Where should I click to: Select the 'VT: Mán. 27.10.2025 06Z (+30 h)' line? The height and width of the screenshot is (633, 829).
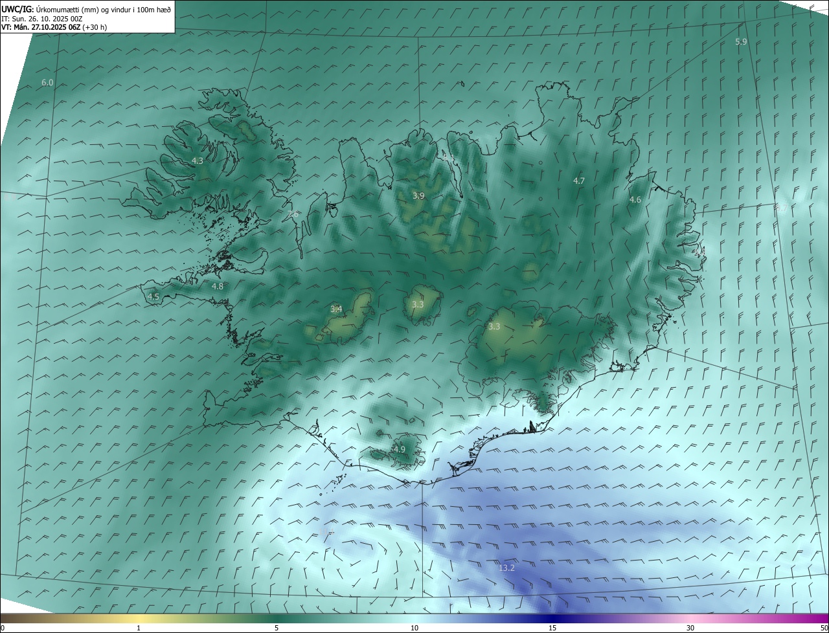[x=54, y=27]
